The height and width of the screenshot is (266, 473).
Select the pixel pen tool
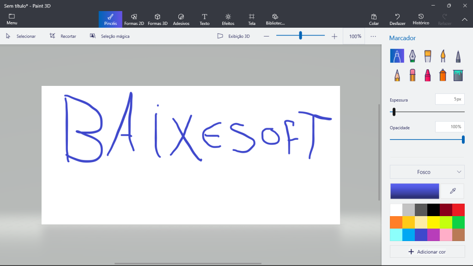(458, 55)
